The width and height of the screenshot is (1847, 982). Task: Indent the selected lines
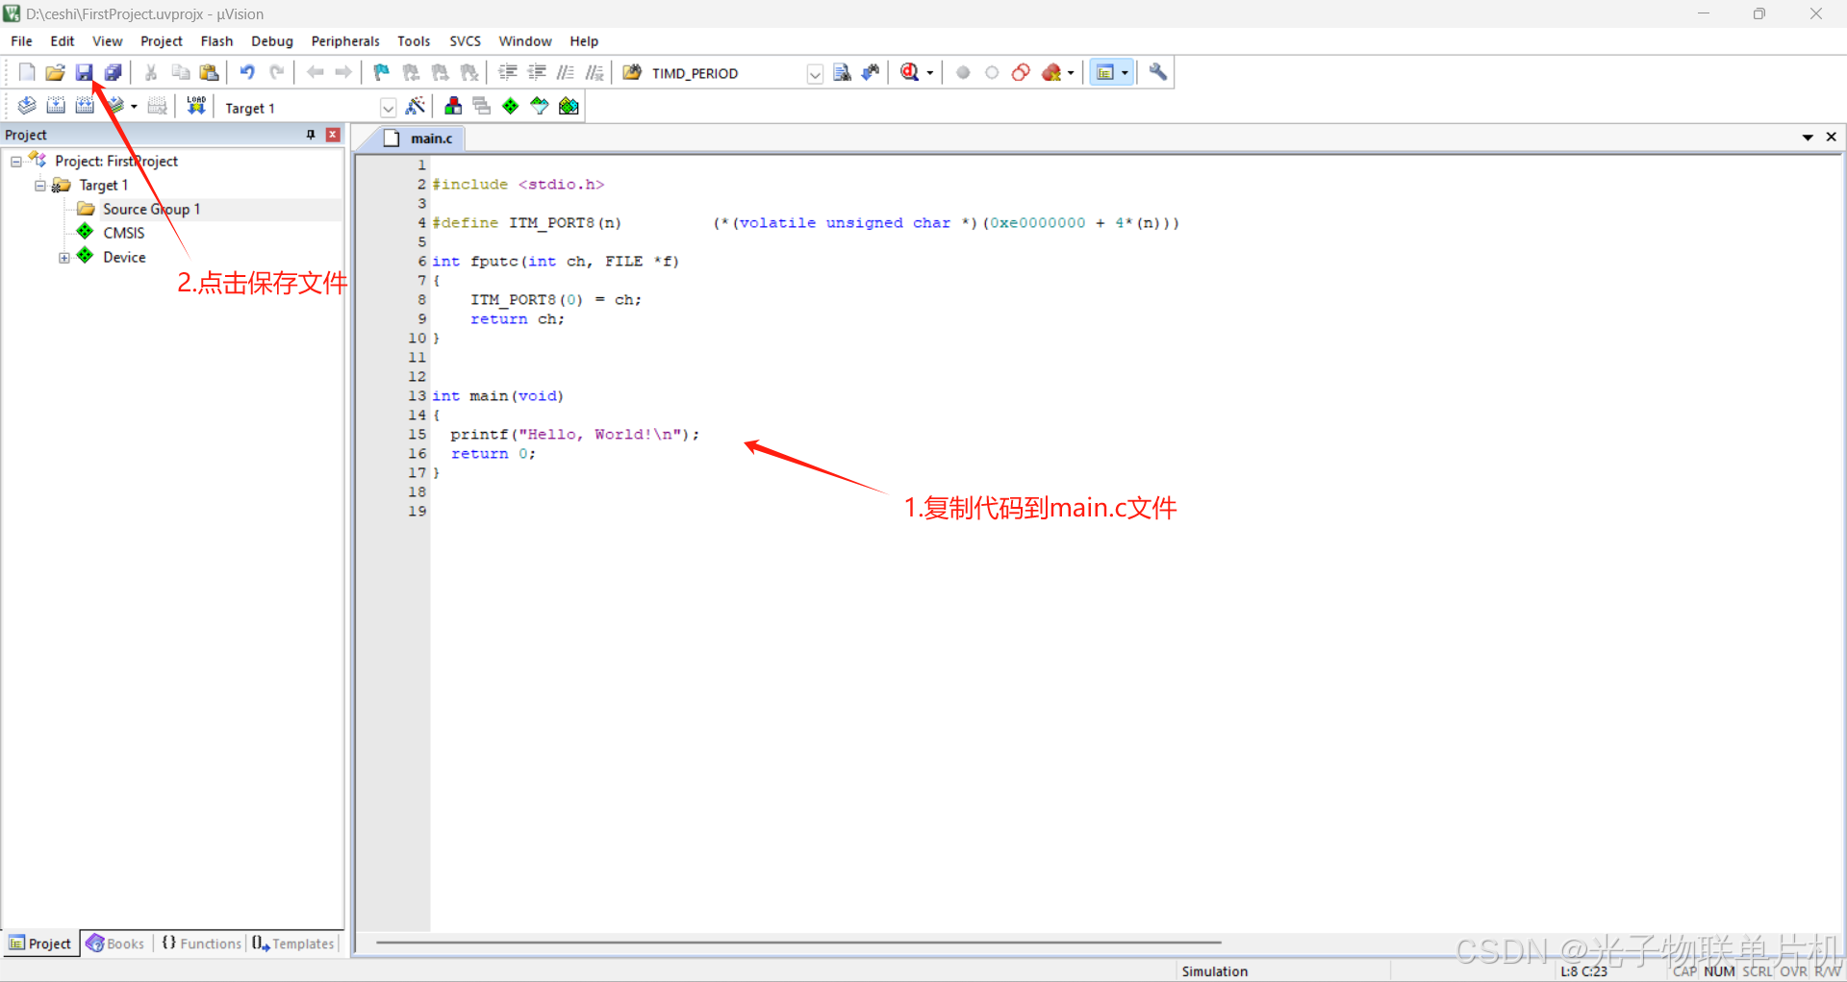pos(508,72)
